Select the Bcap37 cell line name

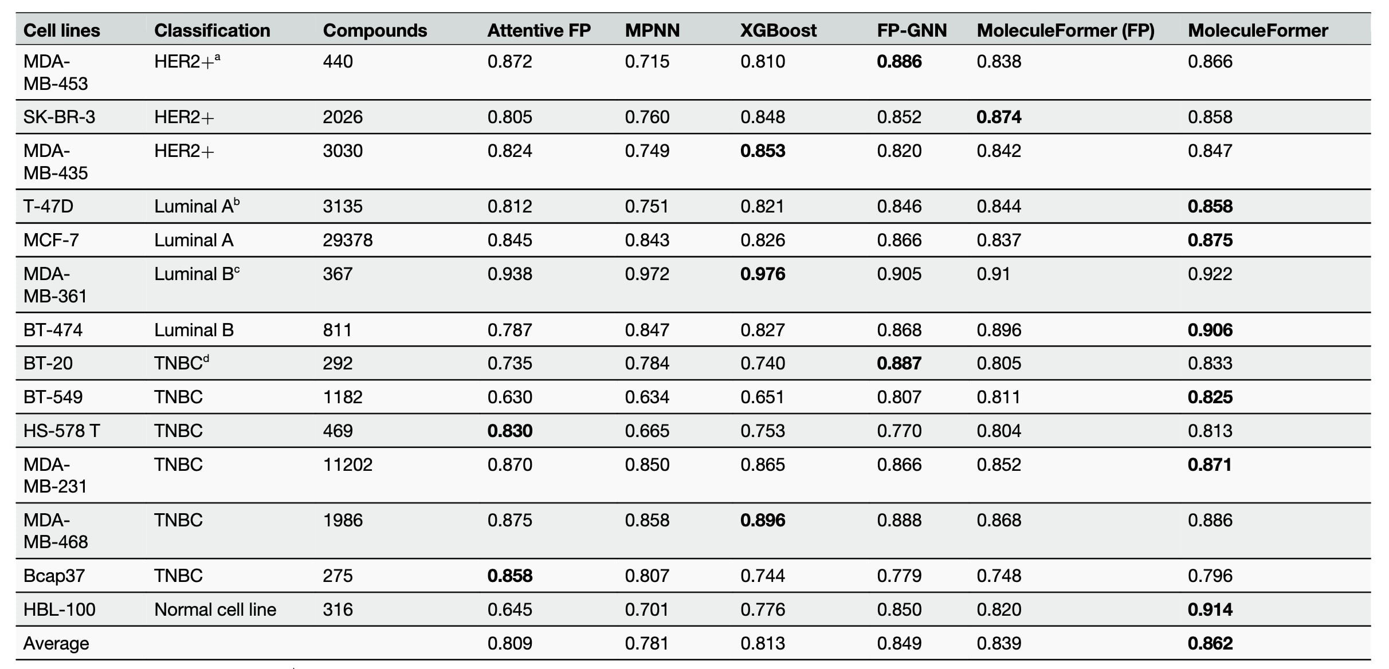coord(54,576)
